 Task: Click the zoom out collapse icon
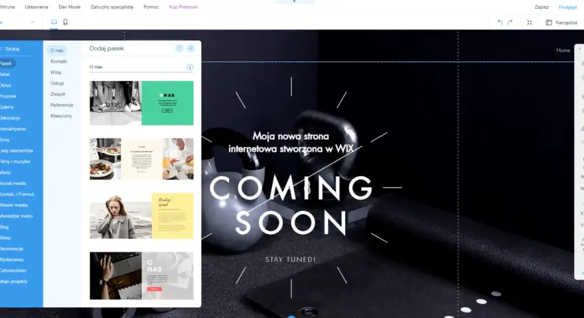530,23
